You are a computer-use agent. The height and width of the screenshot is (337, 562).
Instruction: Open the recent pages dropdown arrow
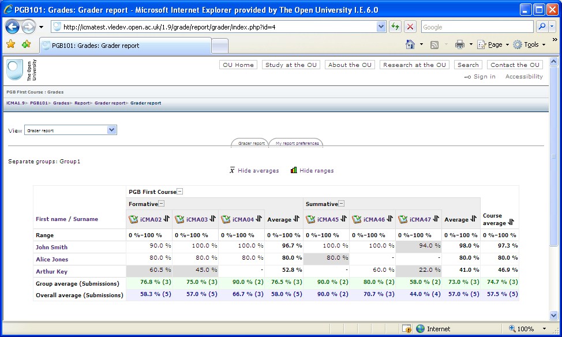pos(41,27)
